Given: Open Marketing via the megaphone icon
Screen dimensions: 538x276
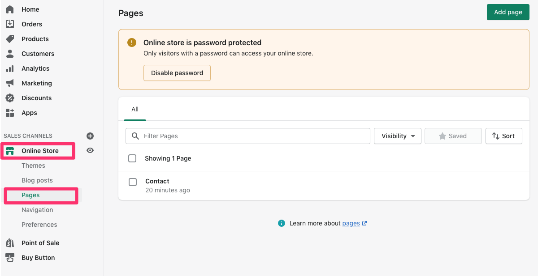Looking at the screenshot, I should [x=10, y=83].
